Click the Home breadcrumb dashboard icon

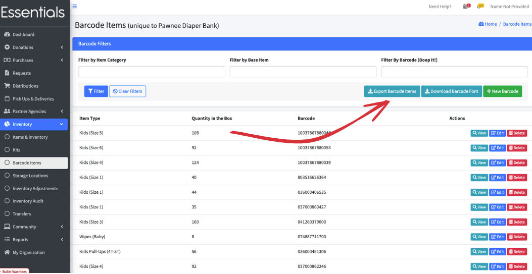coord(481,24)
